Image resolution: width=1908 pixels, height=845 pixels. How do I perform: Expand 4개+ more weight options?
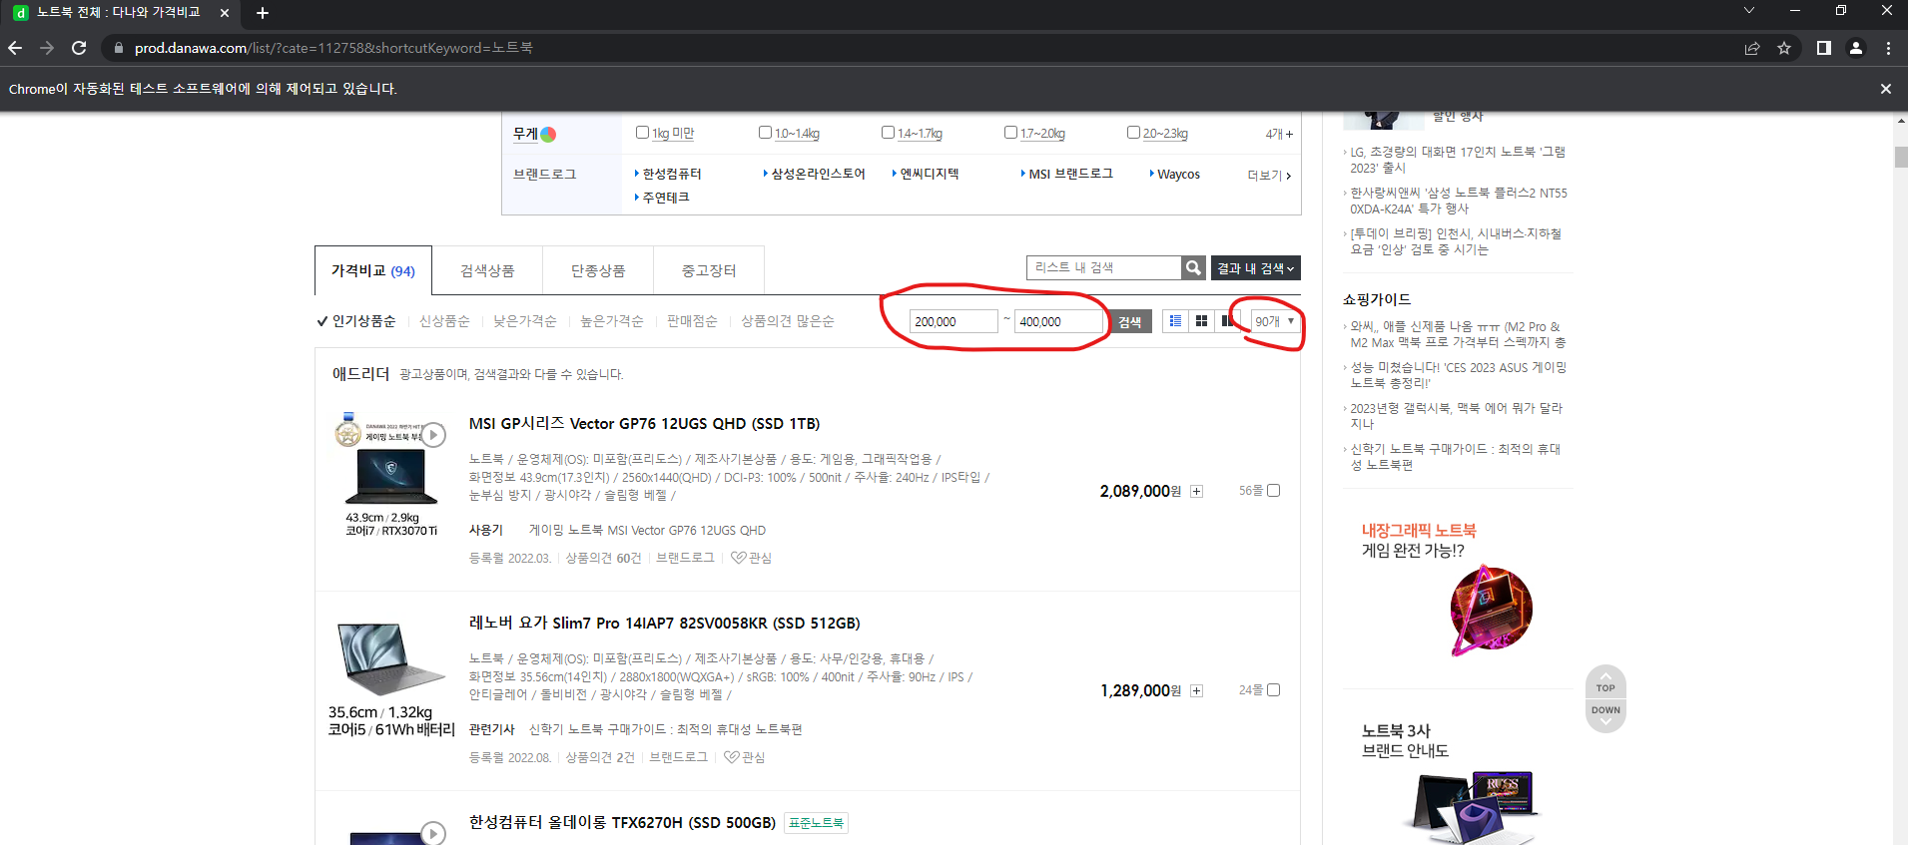click(x=1279, y=134)
